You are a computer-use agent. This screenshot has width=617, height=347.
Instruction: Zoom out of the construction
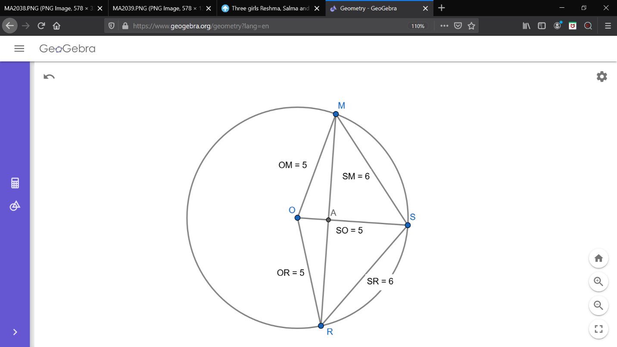click(x=598, y=306)
